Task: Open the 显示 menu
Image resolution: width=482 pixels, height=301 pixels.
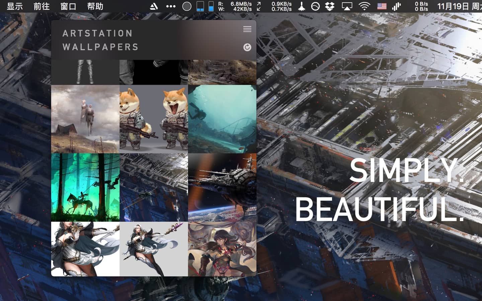Action: [x=15, y=6]
